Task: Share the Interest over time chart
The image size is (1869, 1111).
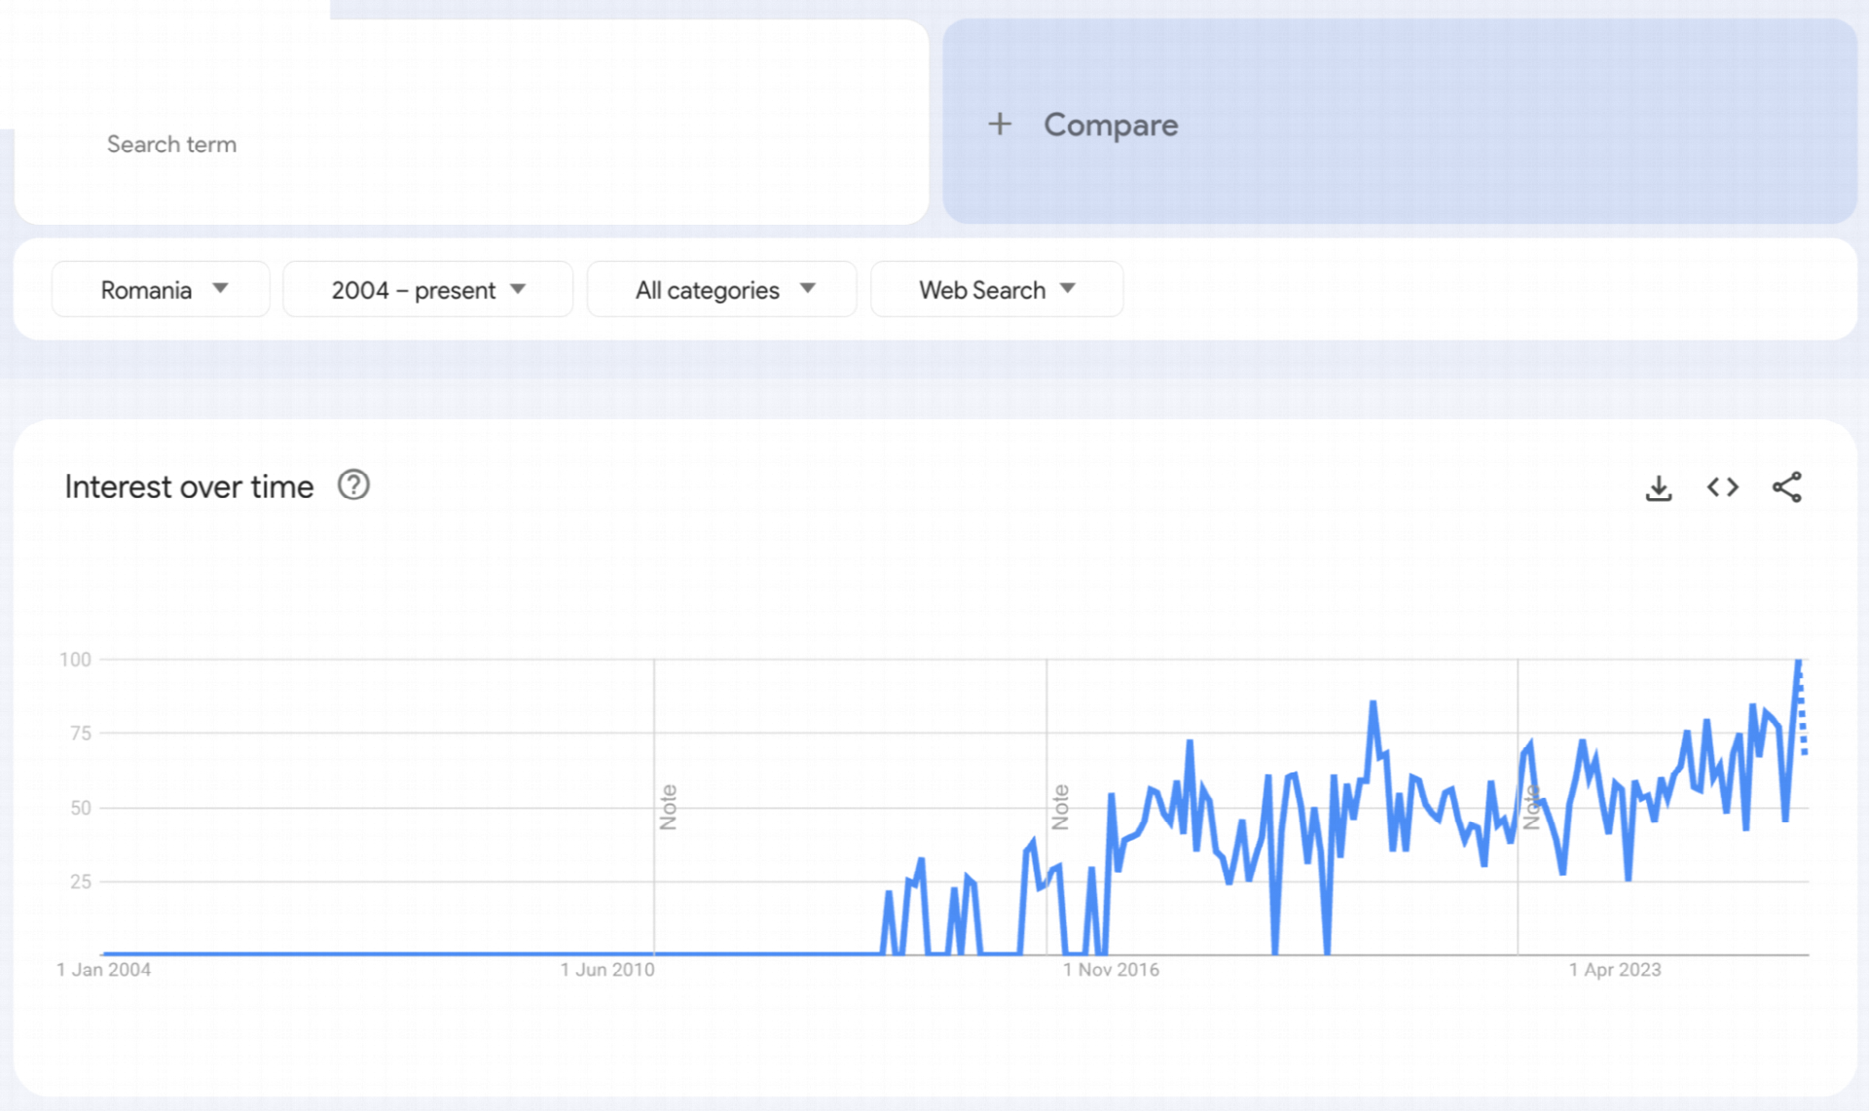Action: pyautogui.click(x=1786, y=487)
